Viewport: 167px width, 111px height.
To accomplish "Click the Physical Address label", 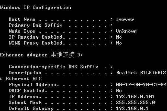I will [x=33, y=85].
